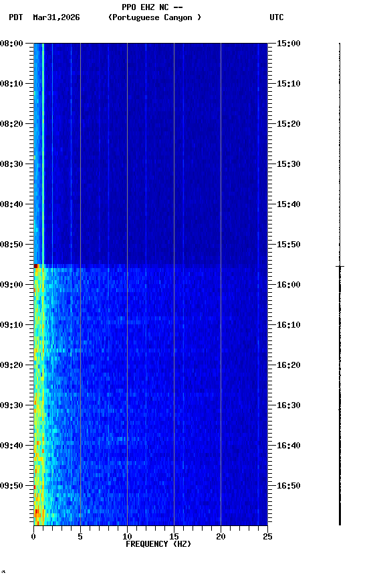Click the 09:50 PDT time label
Screen dimensions: 369x579
pyautogui.click(x=11, y=487)
